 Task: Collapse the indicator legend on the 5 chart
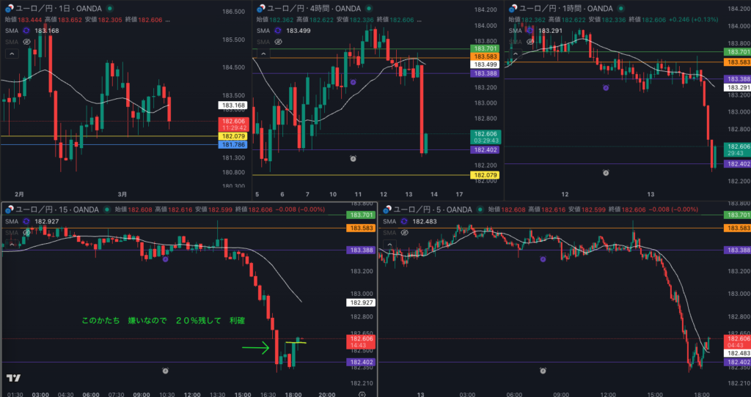click(x=390, y=245)
